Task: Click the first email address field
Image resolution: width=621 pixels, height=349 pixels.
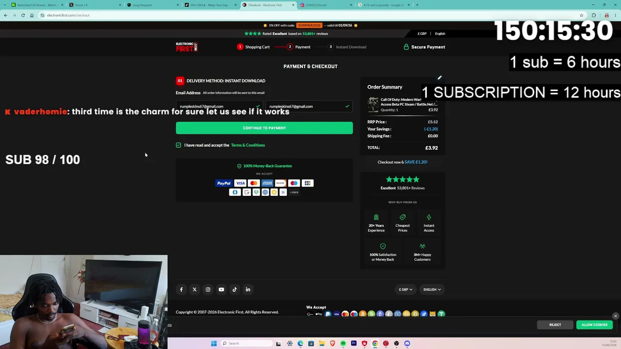Action: tap(219, 106)
